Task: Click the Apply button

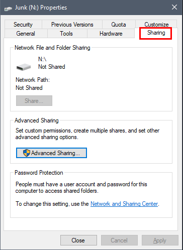Action: click(160, 240)
